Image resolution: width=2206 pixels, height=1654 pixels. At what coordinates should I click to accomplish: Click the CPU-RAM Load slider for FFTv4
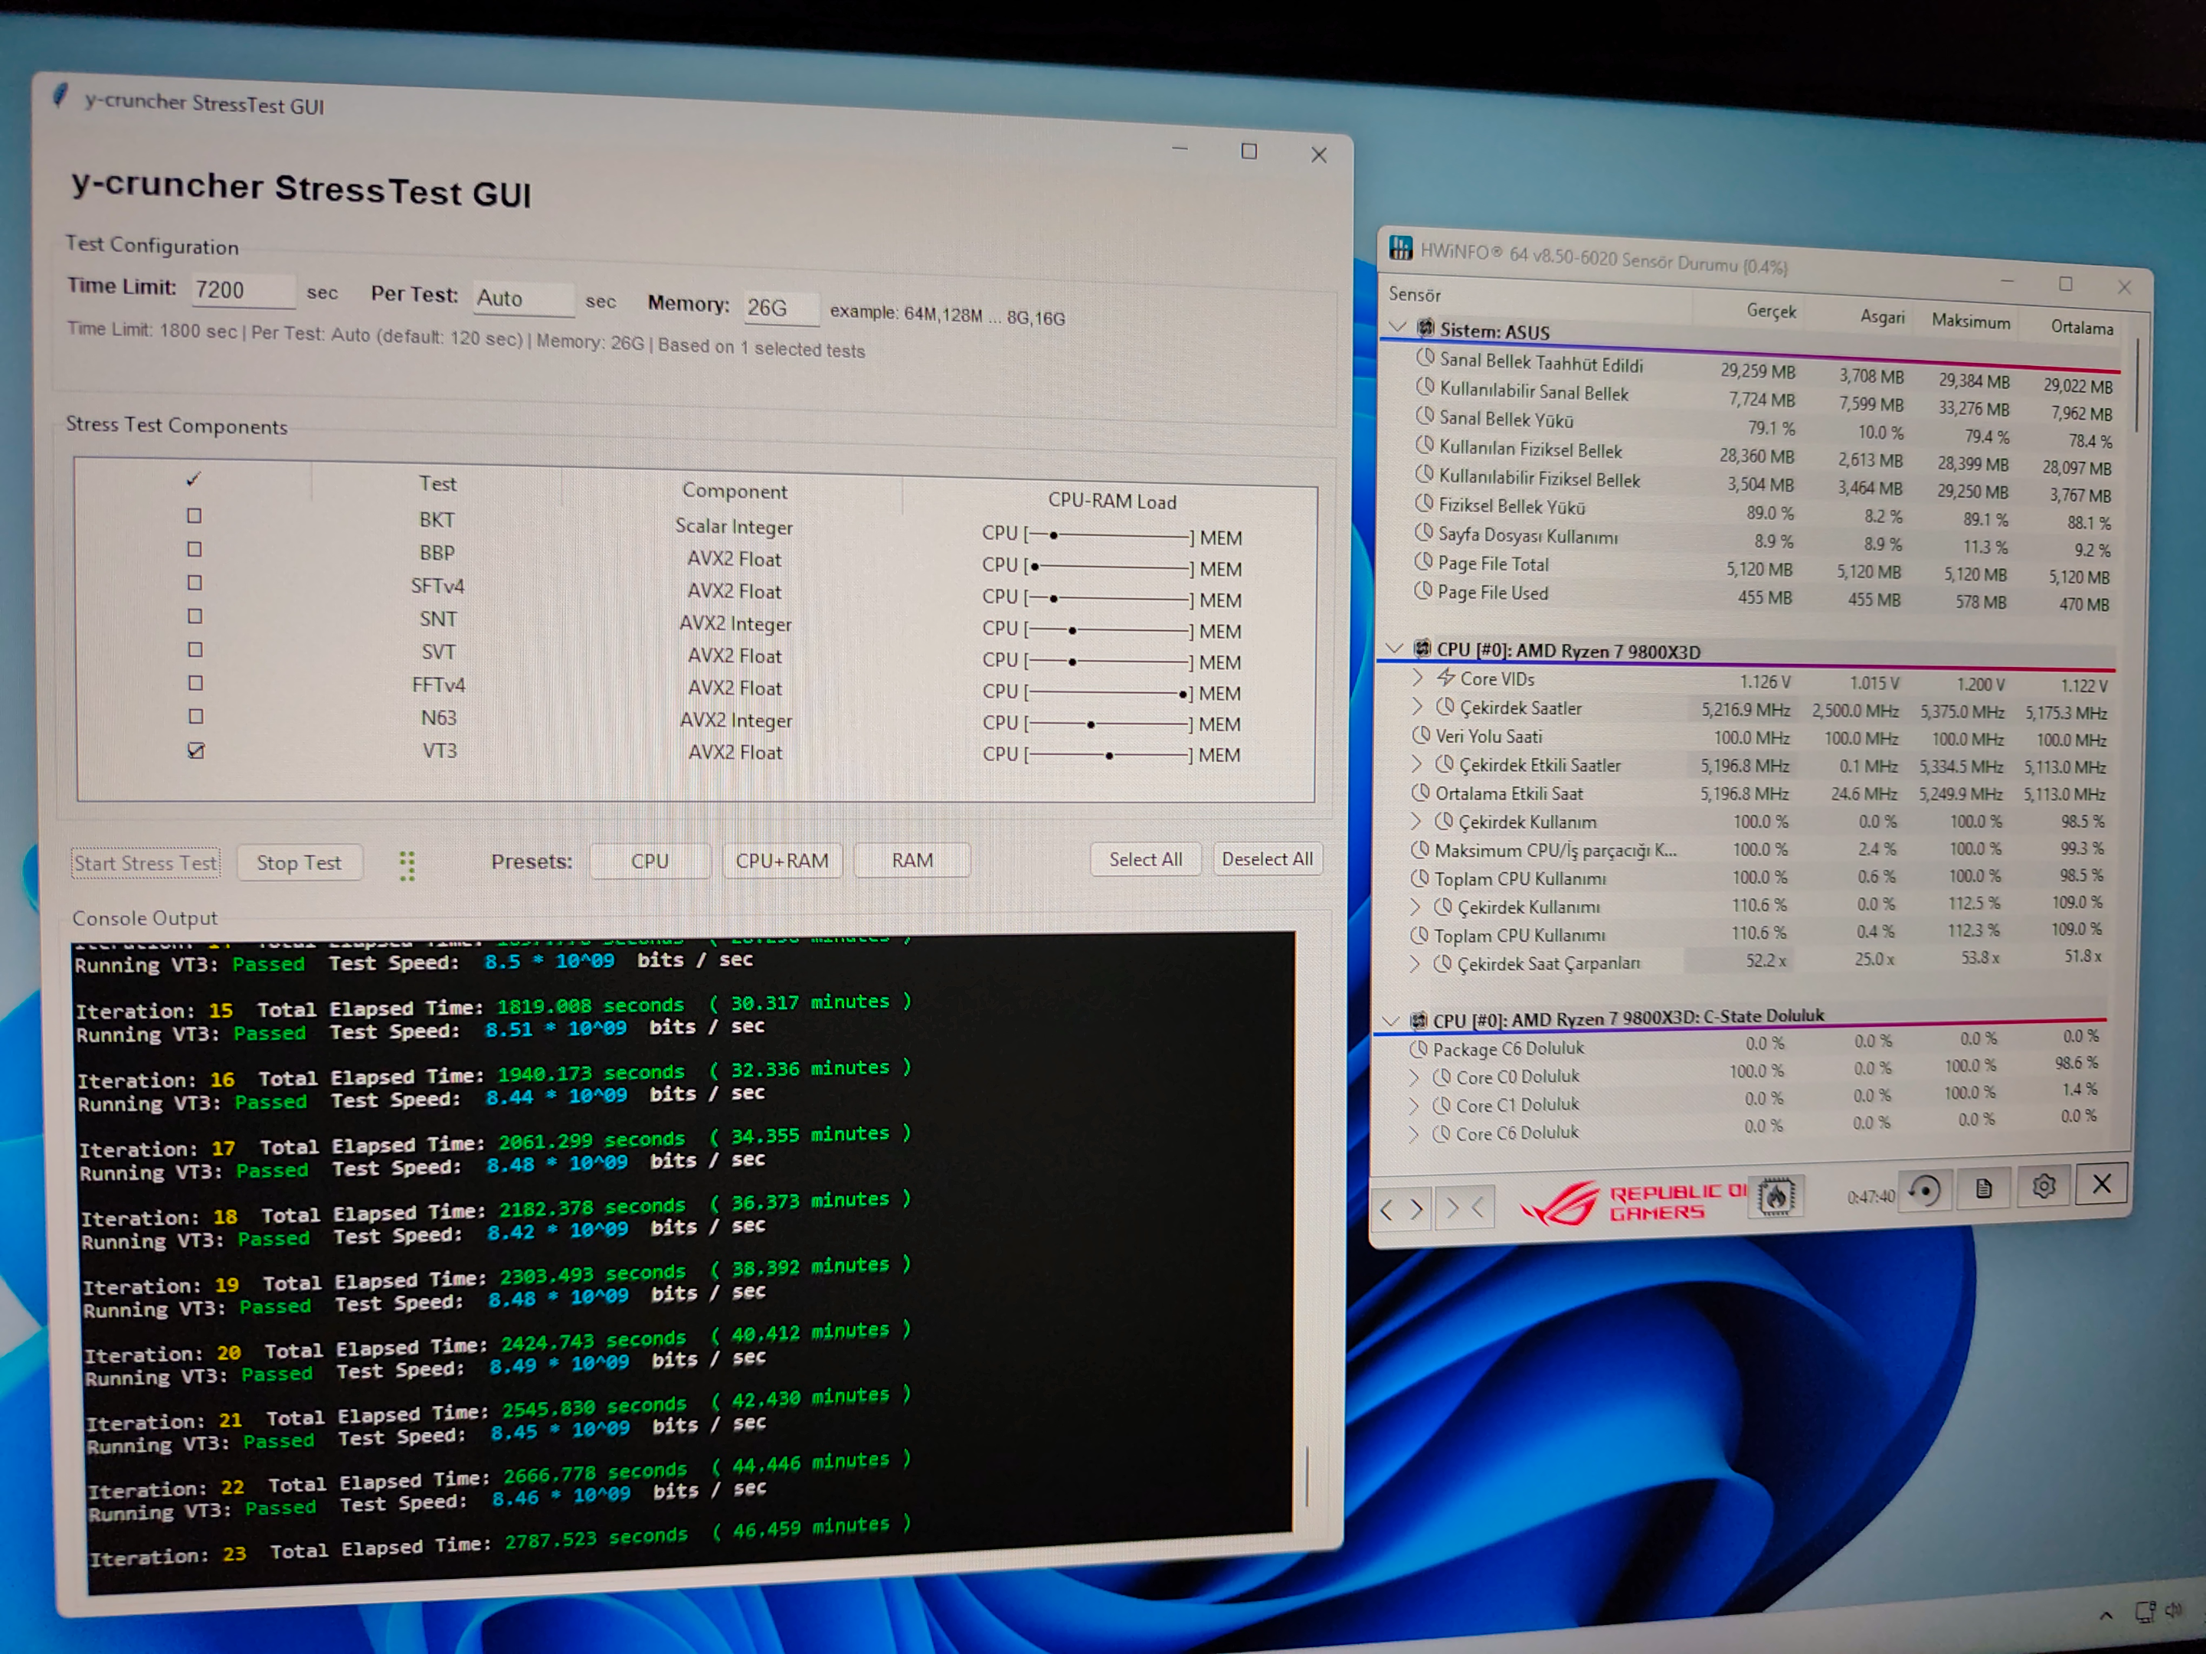tap(1111, 692)
